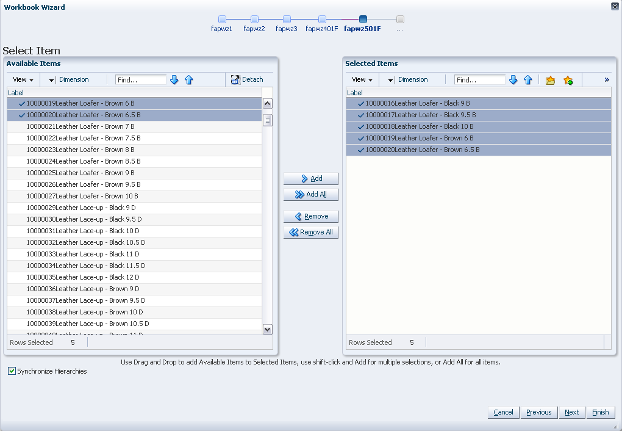Focus the Find field in Available Items
Image resolution: width=622 pixels, height=431 pixels.
[x=141, y=80]
